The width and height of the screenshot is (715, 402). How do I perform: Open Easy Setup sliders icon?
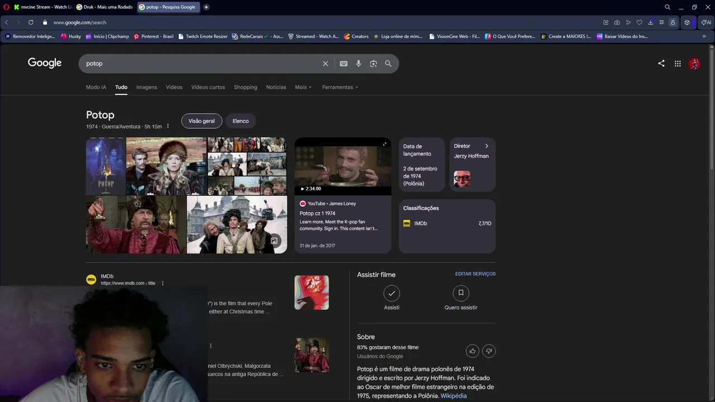click(x=661, y=22)
